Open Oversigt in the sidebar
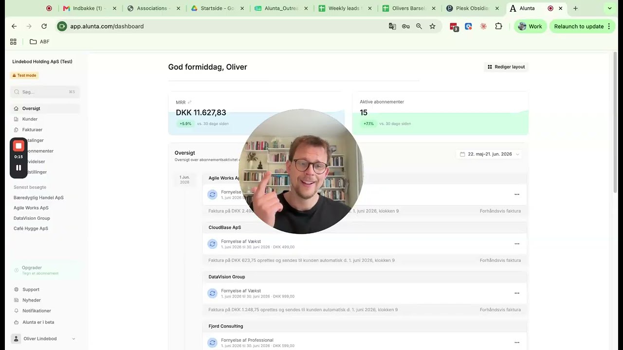This screenshot has height=350, width=623. [x=45, y=108]
